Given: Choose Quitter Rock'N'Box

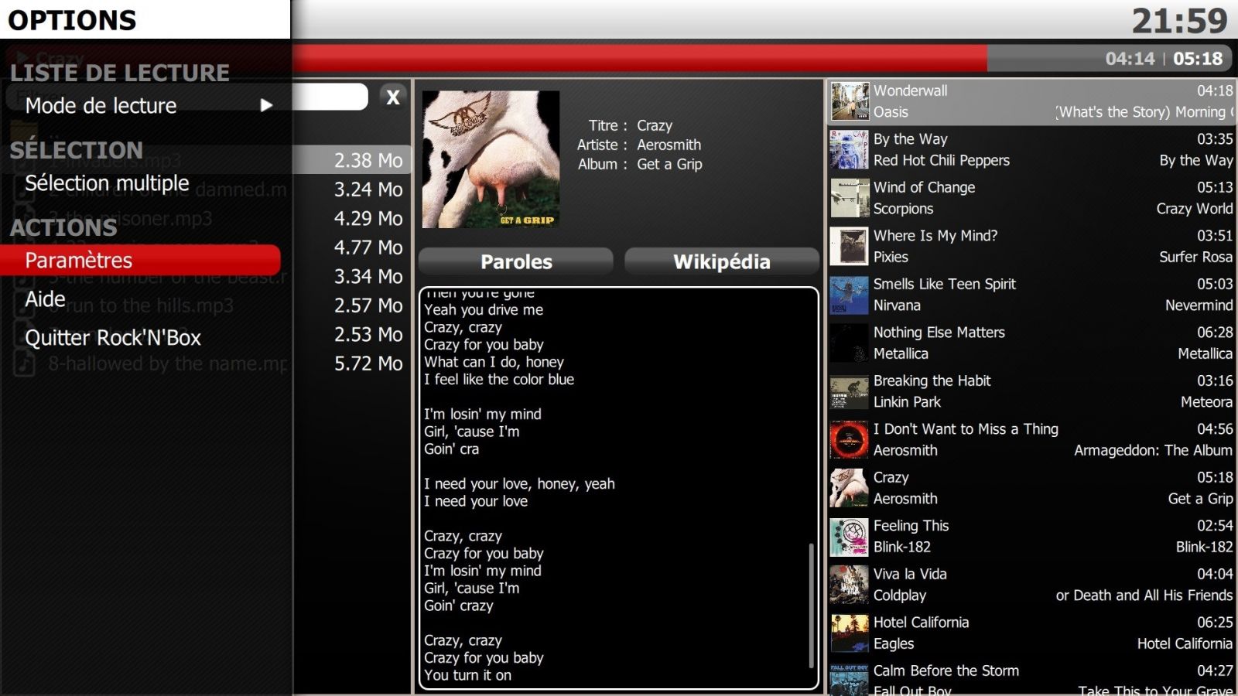Looking at the screenshot, I should pos(113,338).
